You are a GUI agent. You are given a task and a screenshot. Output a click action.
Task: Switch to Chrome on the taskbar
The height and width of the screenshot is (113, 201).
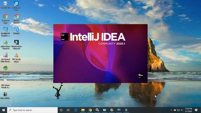point(90,110)
